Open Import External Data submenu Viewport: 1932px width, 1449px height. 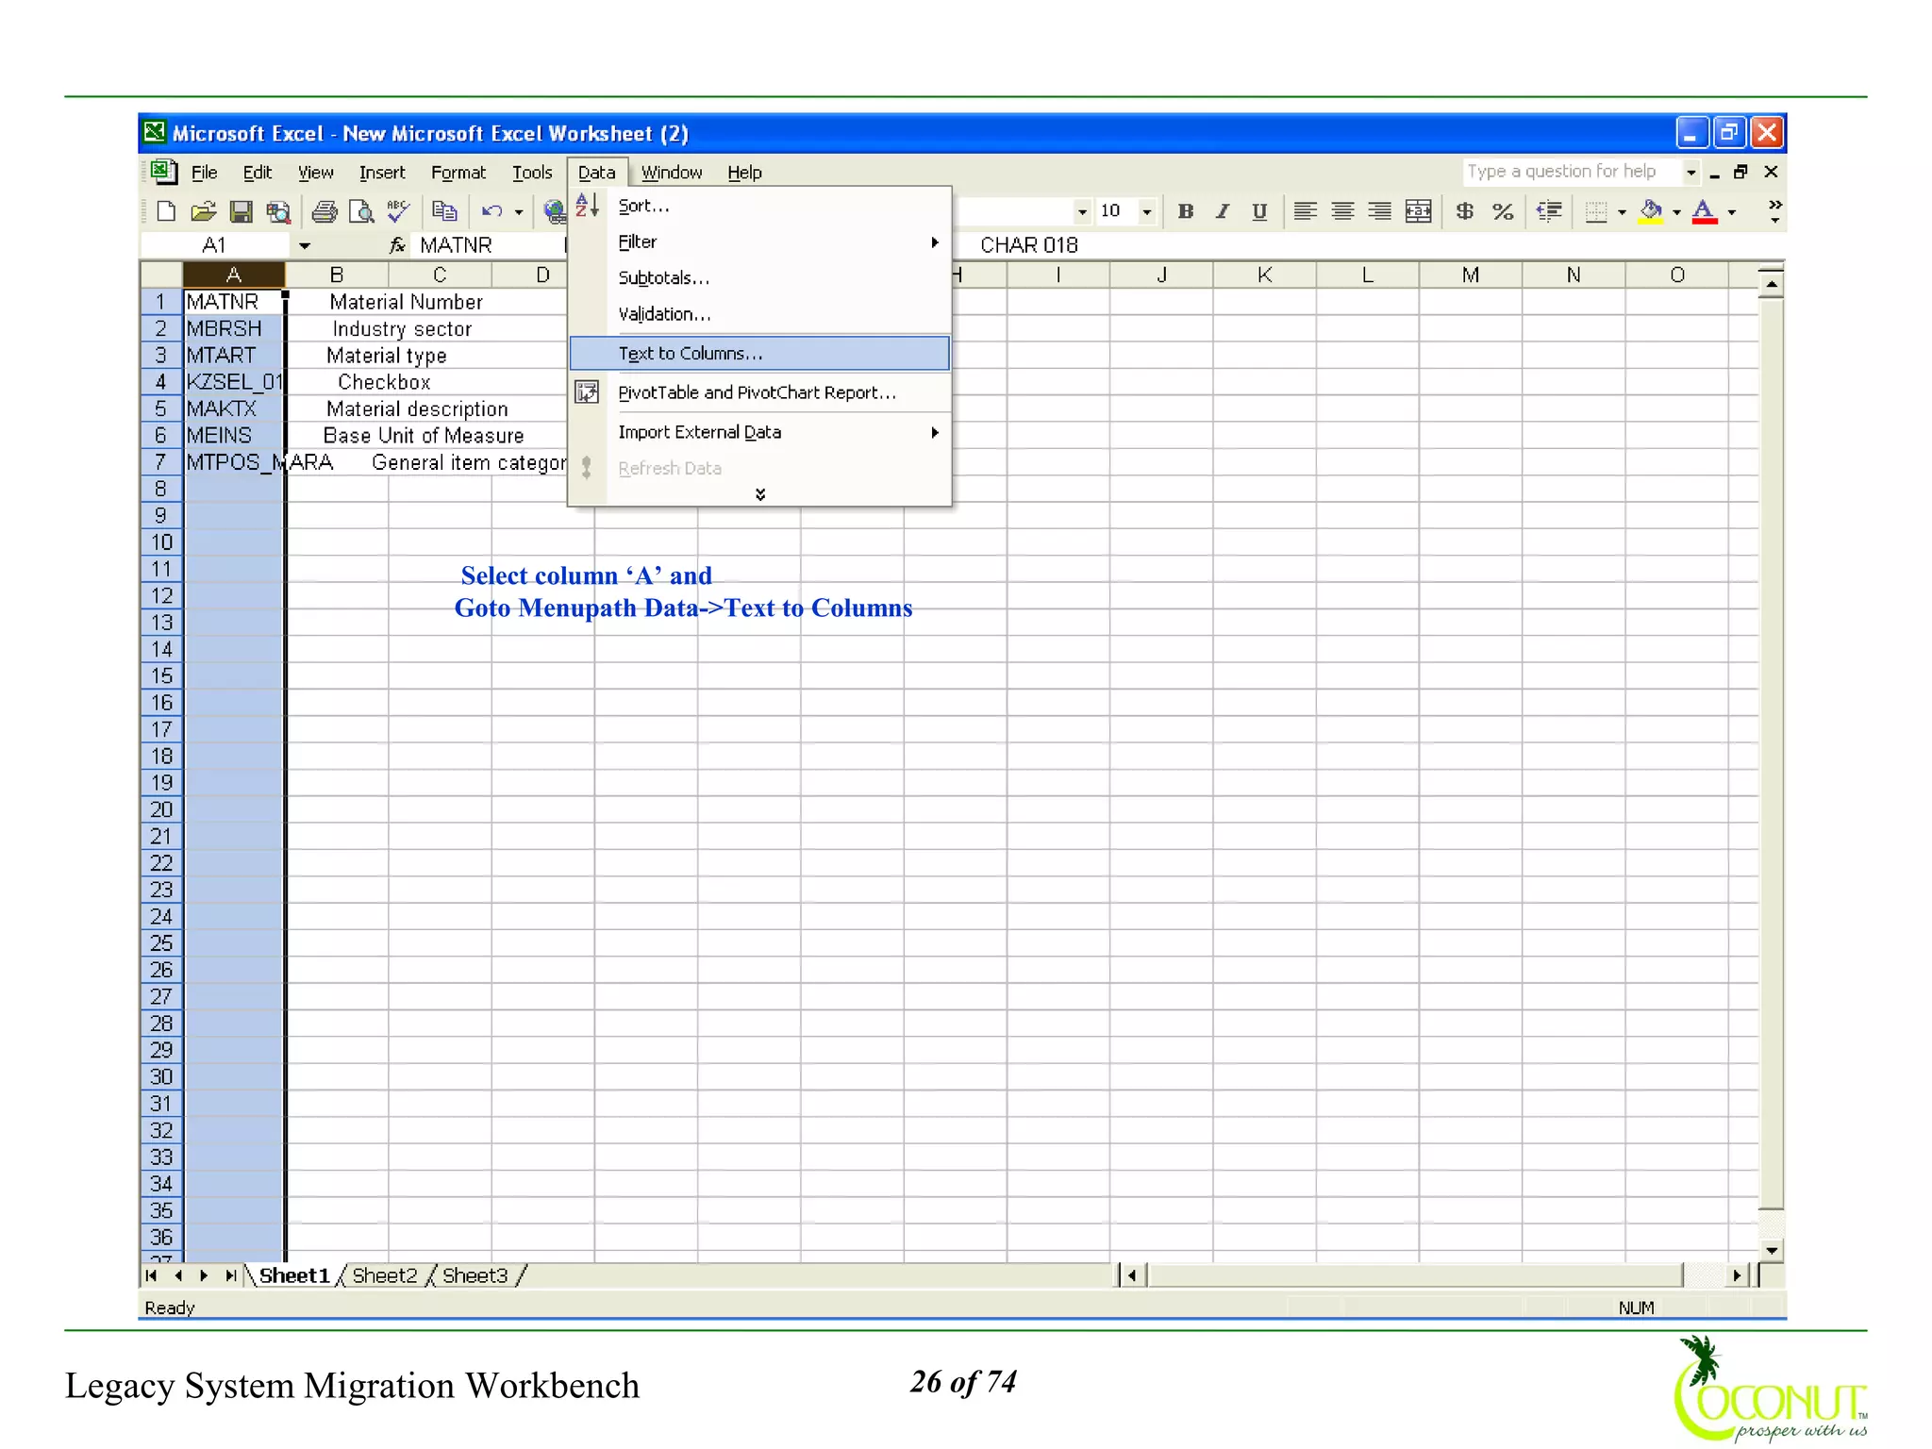(x=759, y=432)
